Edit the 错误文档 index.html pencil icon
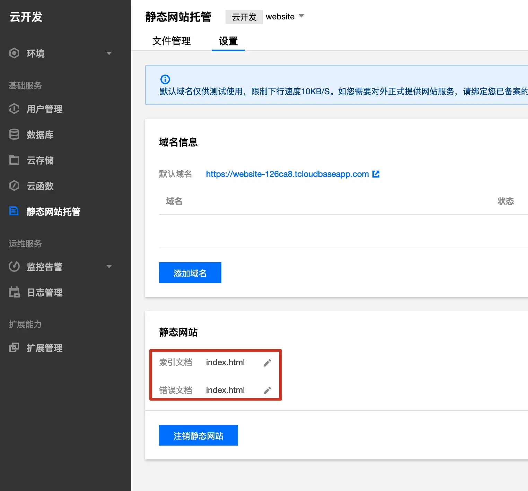 click(x=267, y=390)
